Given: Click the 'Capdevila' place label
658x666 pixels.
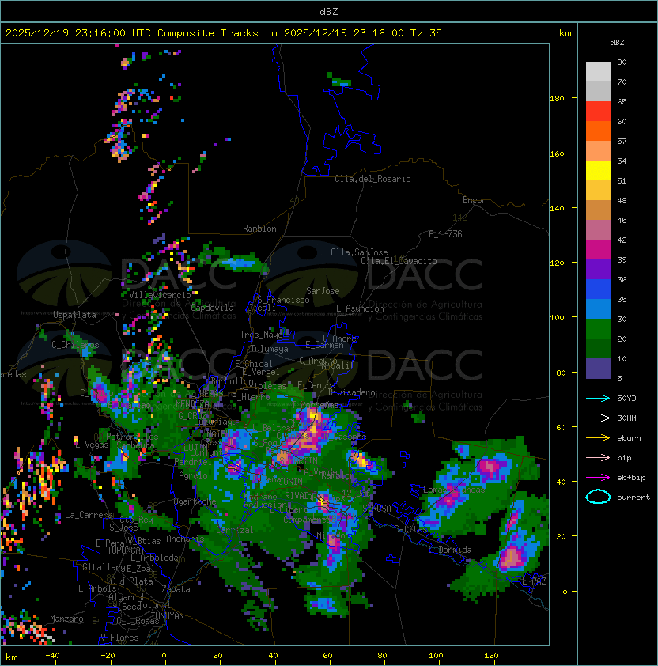Looking at the screenshot, I should tap(212, 308).
